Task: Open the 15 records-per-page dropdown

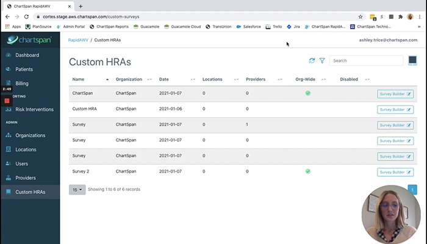Action: pos(77,190)
